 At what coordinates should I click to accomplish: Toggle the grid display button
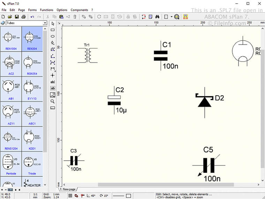click(x=70, y=196)
